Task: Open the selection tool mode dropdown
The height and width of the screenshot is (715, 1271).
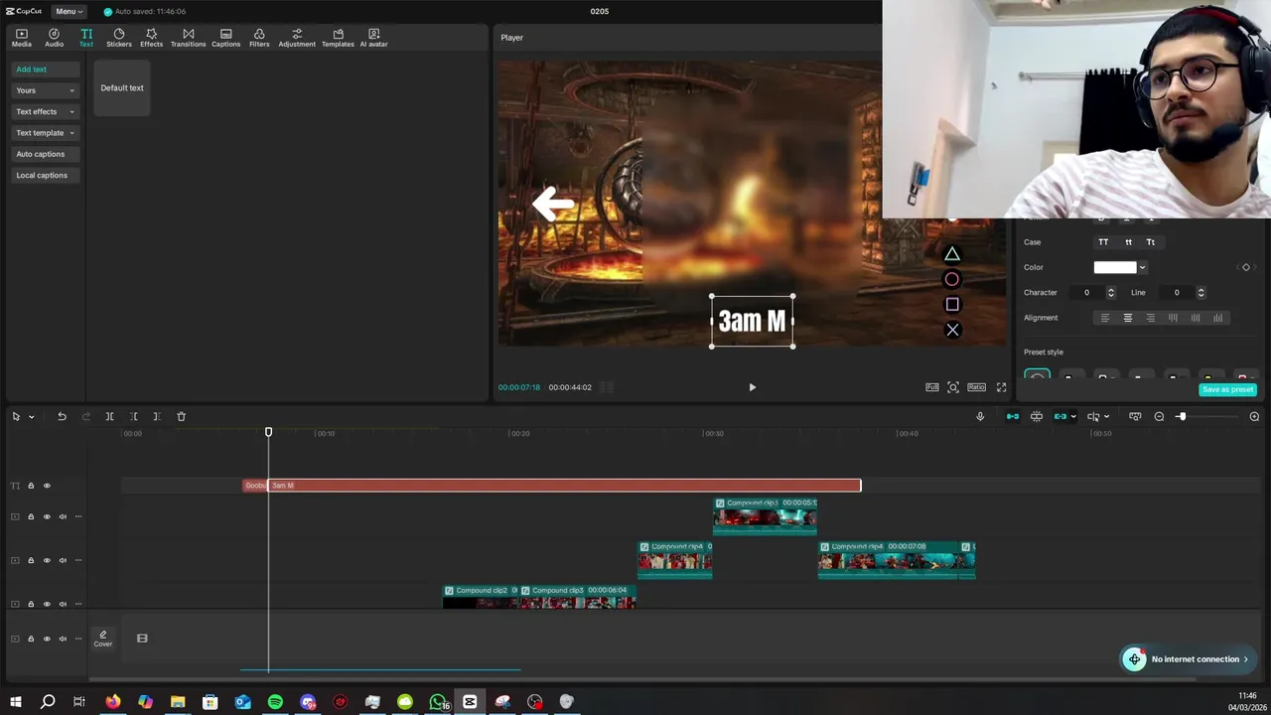Action: click(31, 417)
